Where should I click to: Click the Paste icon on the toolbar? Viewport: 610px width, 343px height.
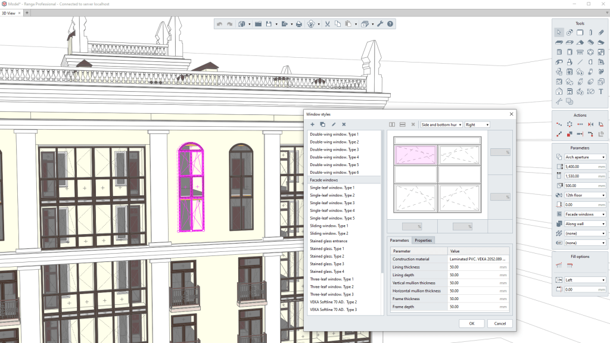pos(348,24)
